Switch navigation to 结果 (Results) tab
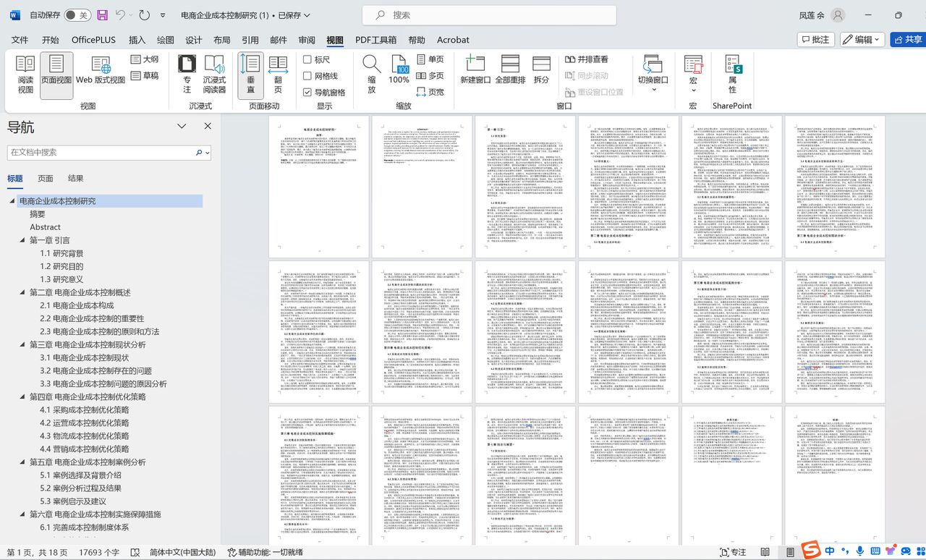Image resolution: width=926 pixels, height=560 pixels. tap(76, 179)
